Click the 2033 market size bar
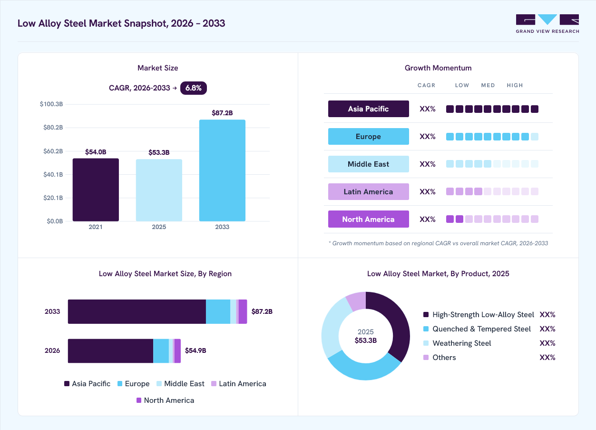 pyautogui.click(x=222, y=170)
